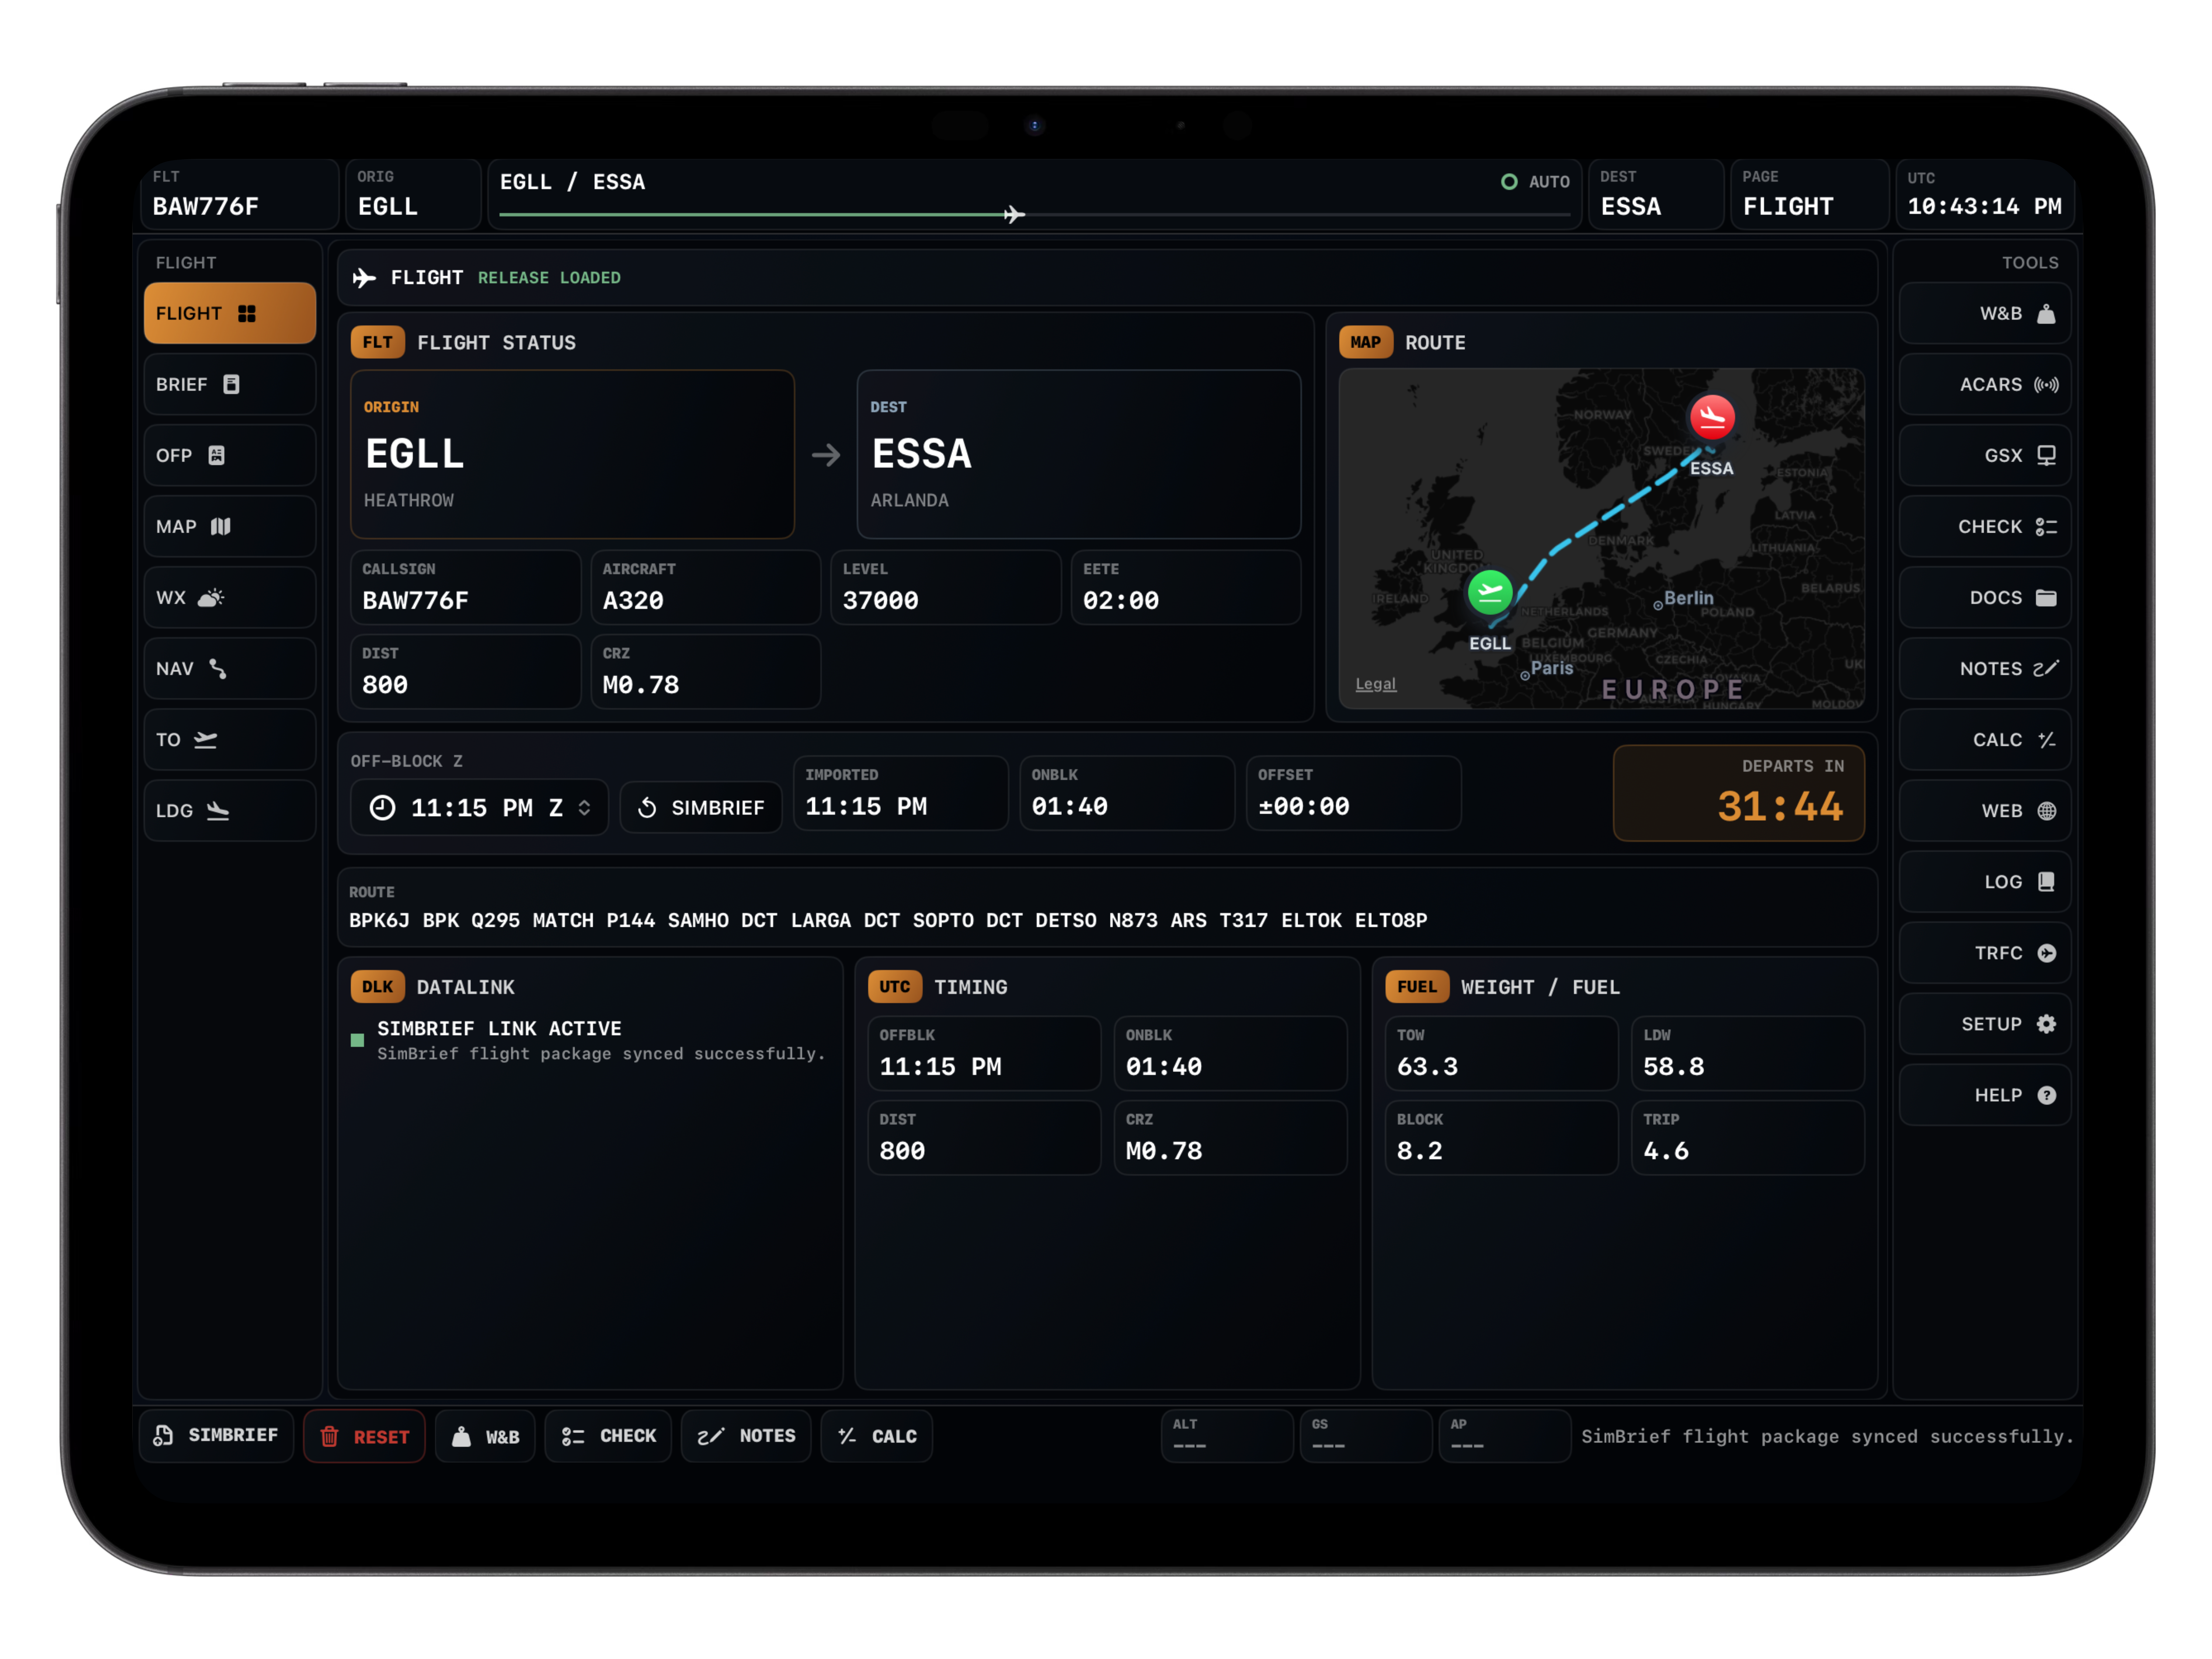The height and width of the screenshot is (1659, 2212).
Task: Open CHECK tool in right tools panel
Action: click(1984, 526)
